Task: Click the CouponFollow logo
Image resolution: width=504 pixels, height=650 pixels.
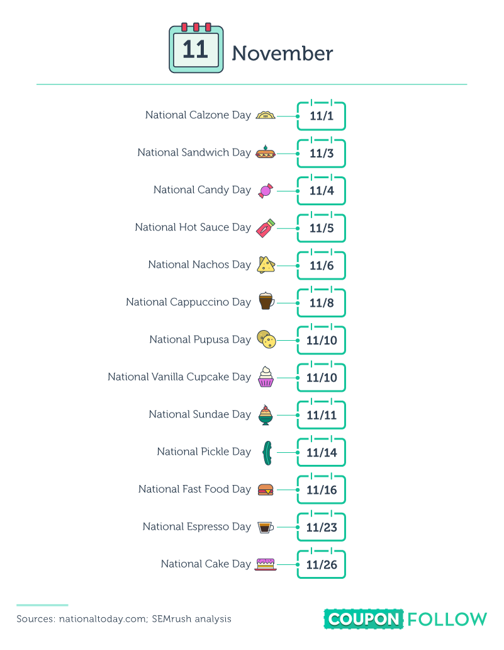Action: [405, 619]
